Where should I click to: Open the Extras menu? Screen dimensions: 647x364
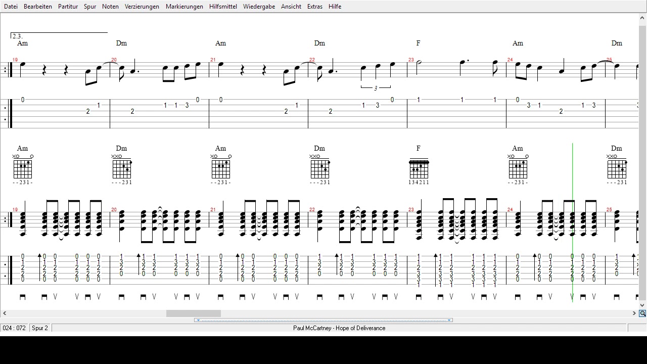[314, 7]
